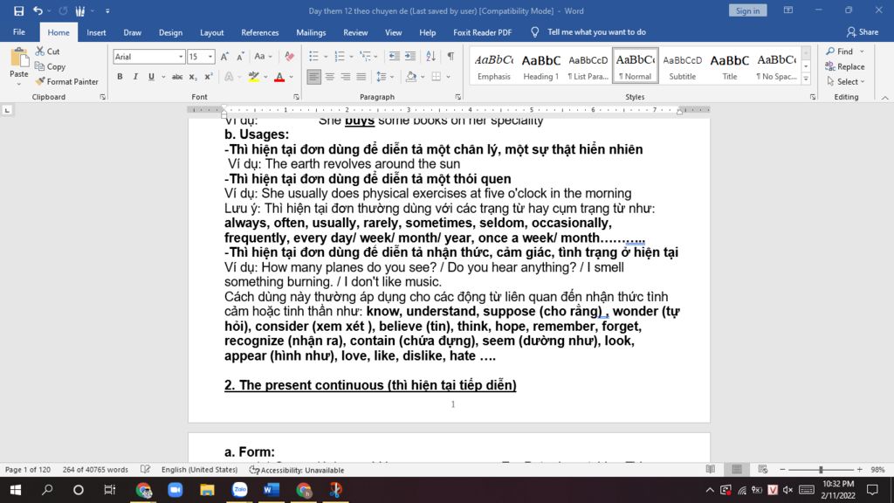Clear all formatting icon

coord(290,57)
